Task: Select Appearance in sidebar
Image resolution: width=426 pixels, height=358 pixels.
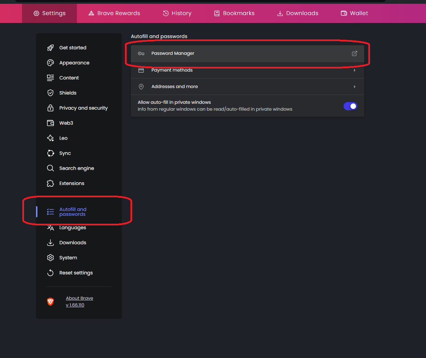Action: click(x=74, y=63)
